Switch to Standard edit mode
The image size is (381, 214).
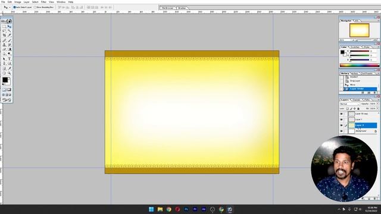pos(4,90)
